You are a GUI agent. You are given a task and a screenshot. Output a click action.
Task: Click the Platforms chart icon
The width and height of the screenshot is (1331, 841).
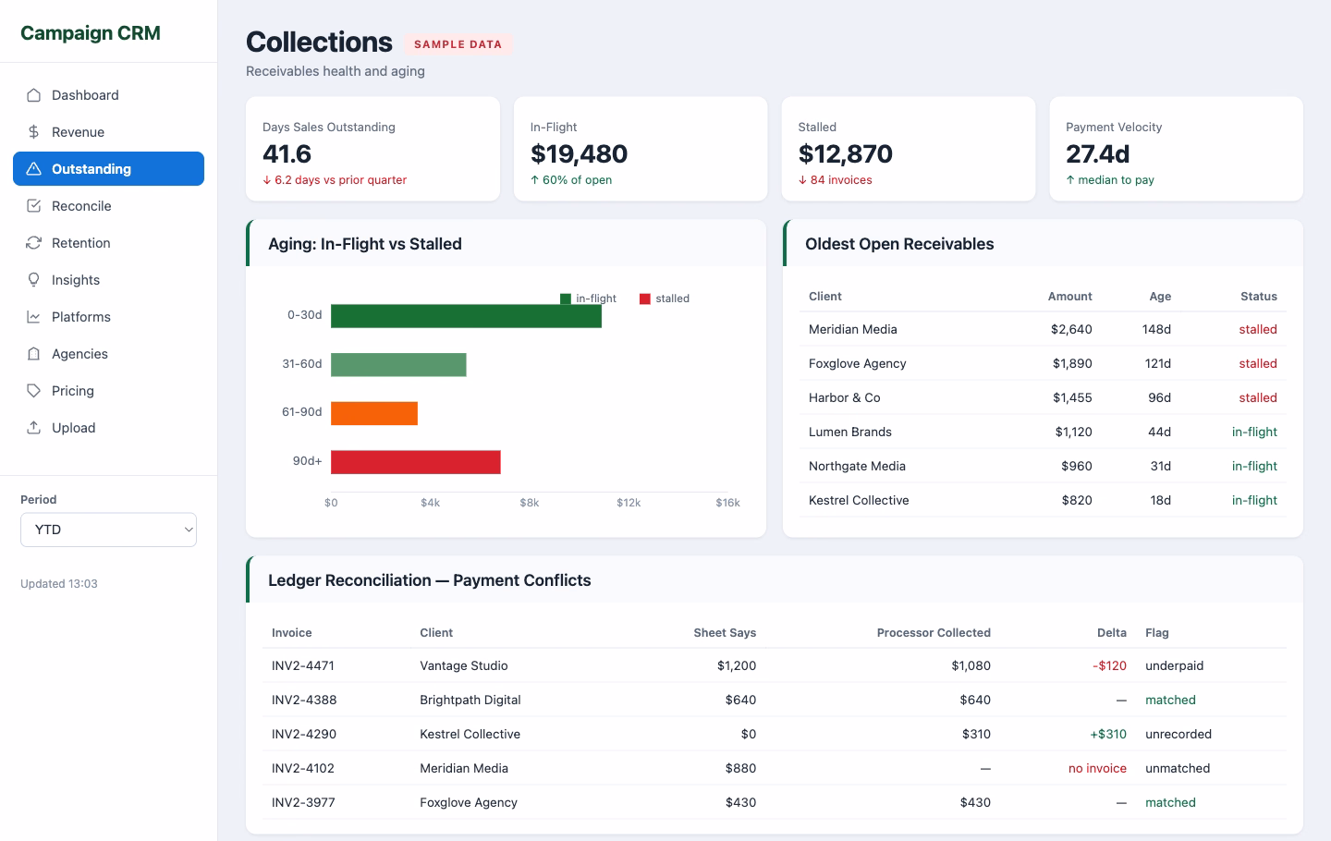pos(33,317)
